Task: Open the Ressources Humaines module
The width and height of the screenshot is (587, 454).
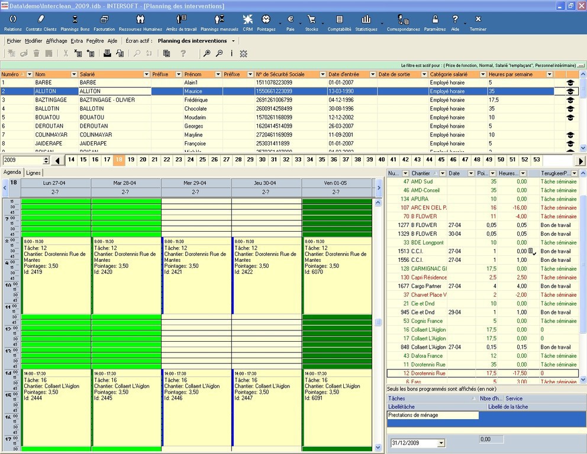Action: (x=140, y=22)
